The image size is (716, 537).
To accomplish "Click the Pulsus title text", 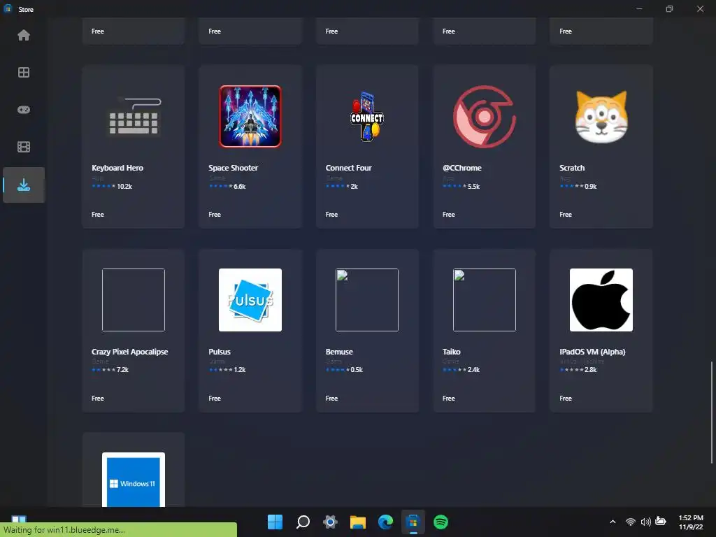I will (220, 352).
